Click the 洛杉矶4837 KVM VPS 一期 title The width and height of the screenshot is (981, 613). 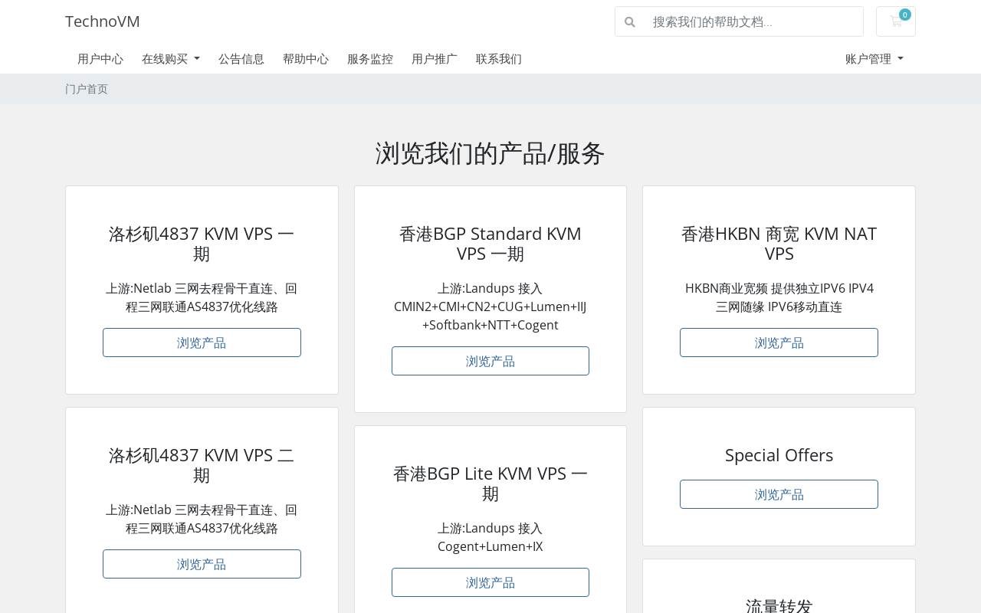pyautogui.click(x=202, y=244)
